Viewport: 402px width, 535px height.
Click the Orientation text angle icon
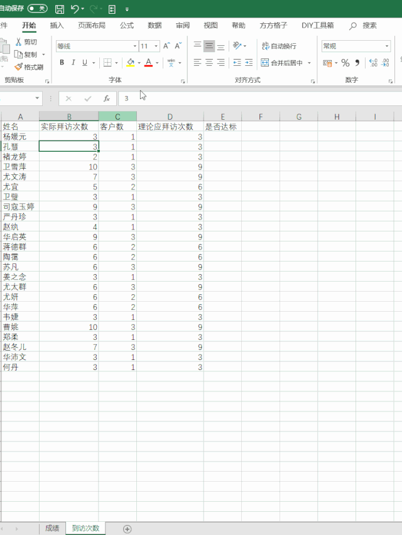237,46
